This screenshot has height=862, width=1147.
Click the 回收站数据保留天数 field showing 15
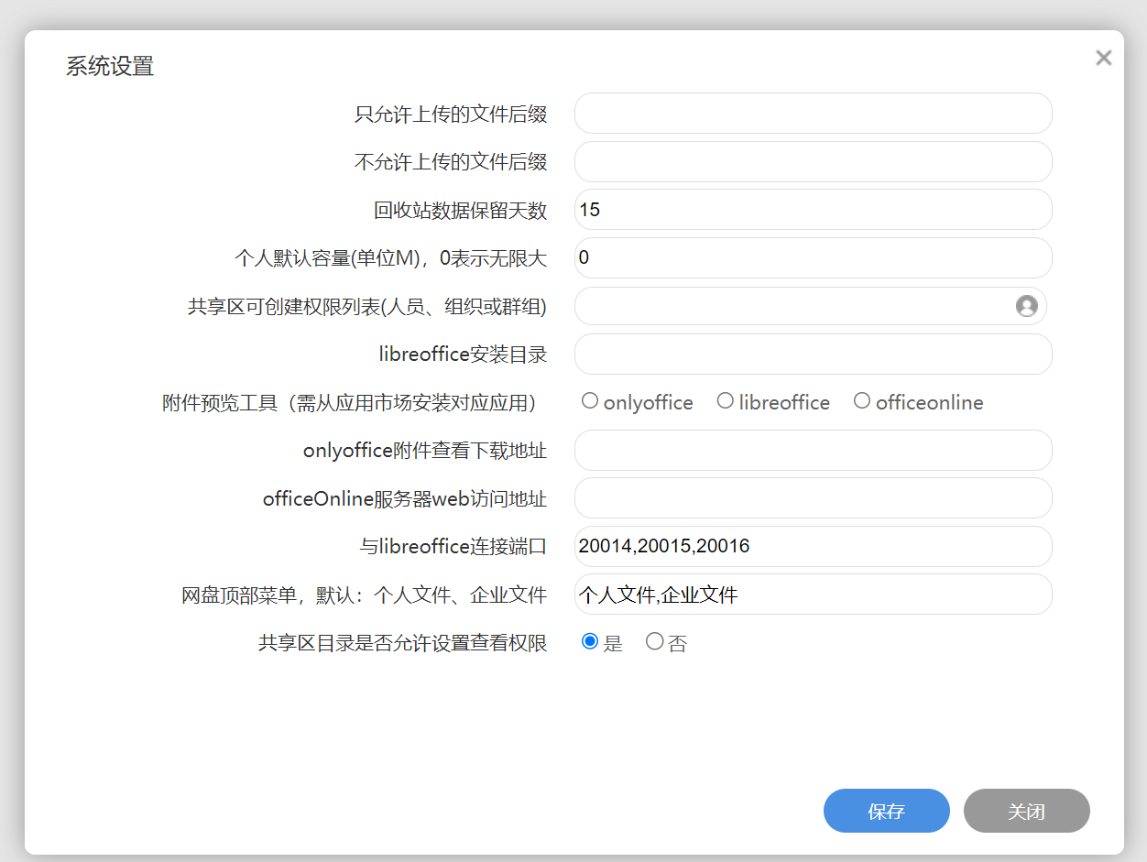[x=813, y=210]
